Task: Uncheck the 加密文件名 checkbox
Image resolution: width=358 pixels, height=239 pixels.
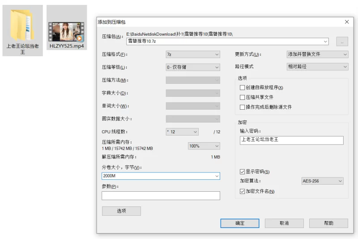Action: coord(242,191)
